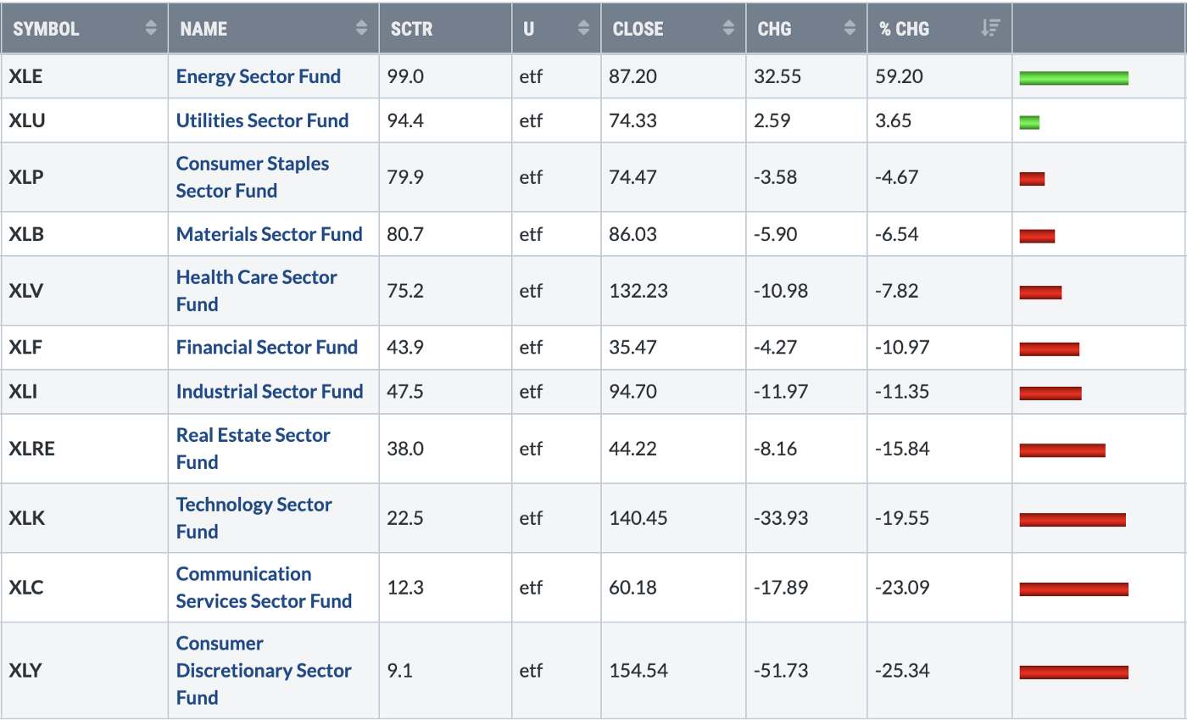
Task: Open the Real Estate Sector Fund link
Action: pos(253,448)
